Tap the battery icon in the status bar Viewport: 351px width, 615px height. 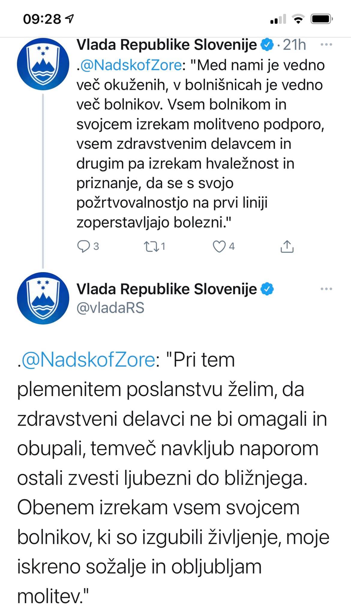pos(322,19)
